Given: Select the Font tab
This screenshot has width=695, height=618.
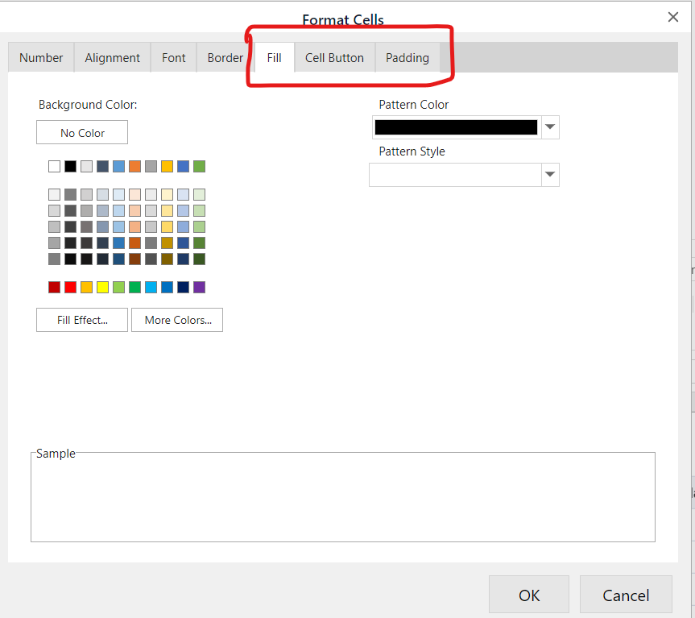Looking at the screenshot, I should (x=173, y=58).
